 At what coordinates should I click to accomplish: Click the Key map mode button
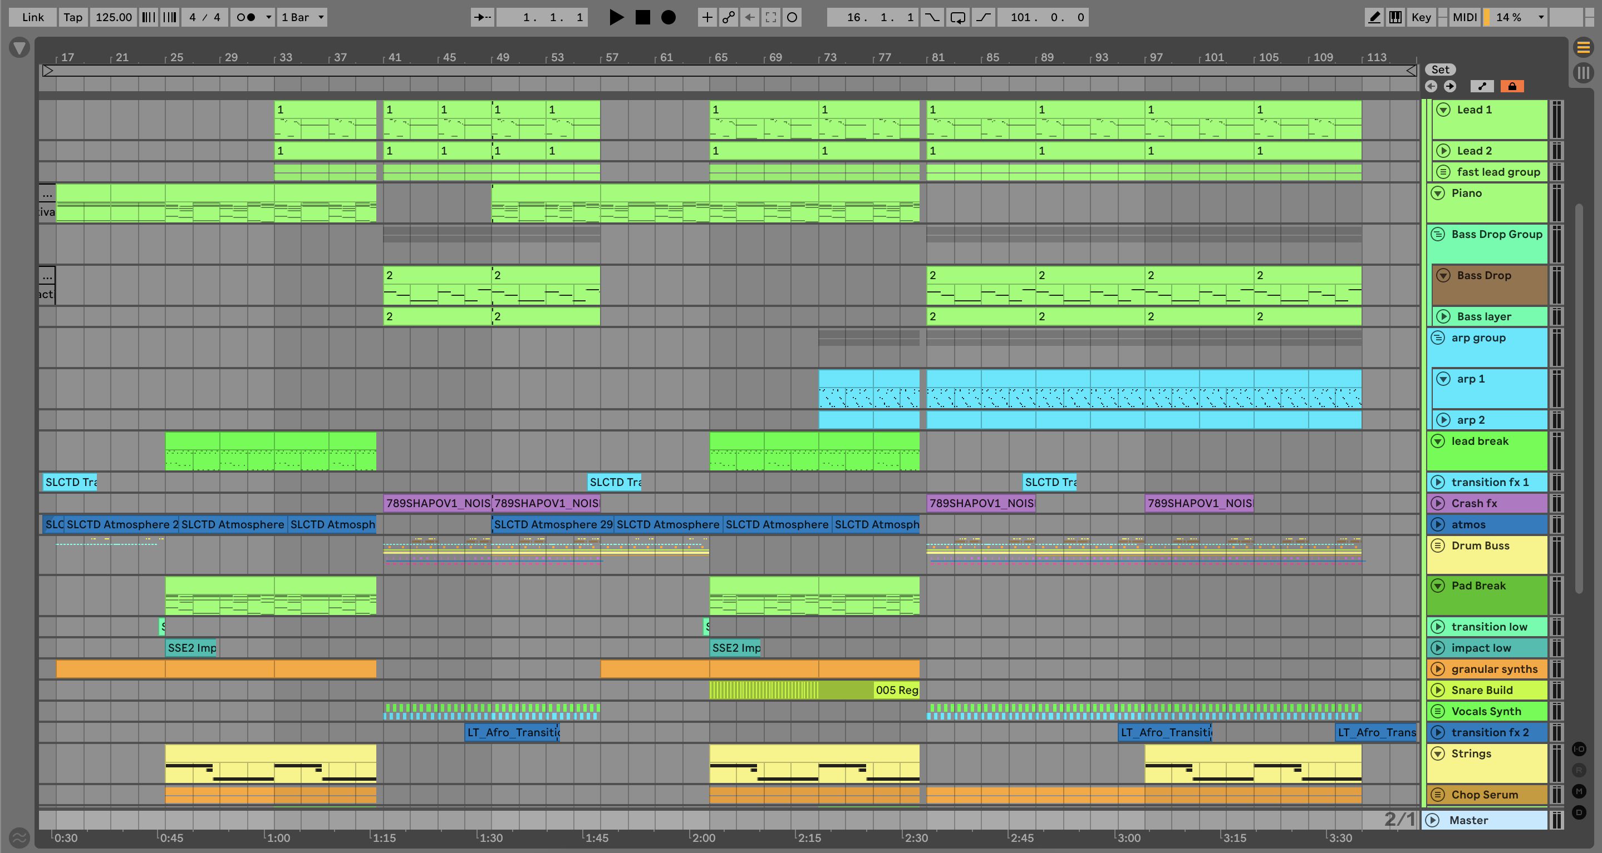tap(1421, 17)
